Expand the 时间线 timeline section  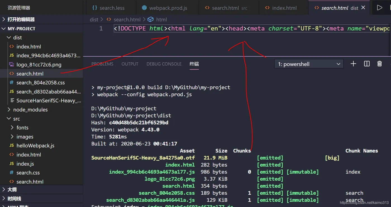click(x=41, y=199)
